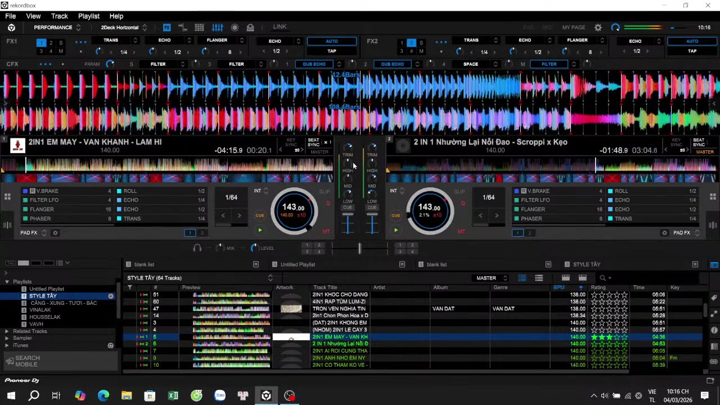Click the tag icon on right sidebar
Viewport: 720px width, 405px height.
point(714,298)
